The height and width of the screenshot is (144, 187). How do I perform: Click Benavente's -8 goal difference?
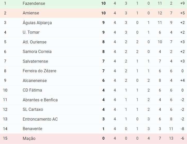coord(182,129)
